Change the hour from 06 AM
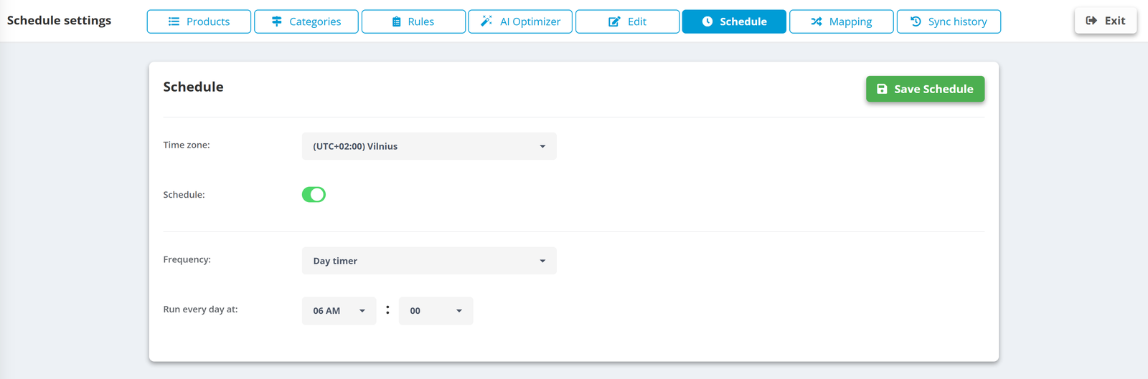 coord(339,311)
